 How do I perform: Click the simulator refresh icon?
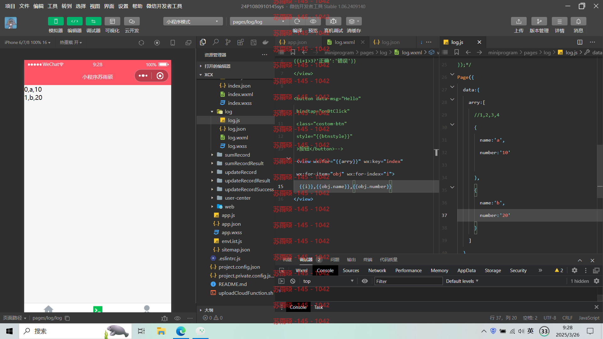tap(141, 43)
